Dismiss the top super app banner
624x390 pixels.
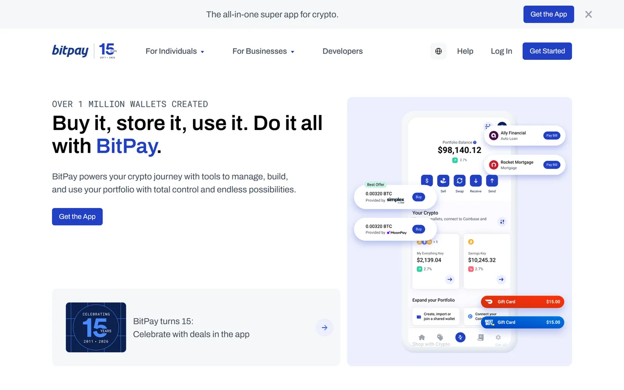pos(588,15)
